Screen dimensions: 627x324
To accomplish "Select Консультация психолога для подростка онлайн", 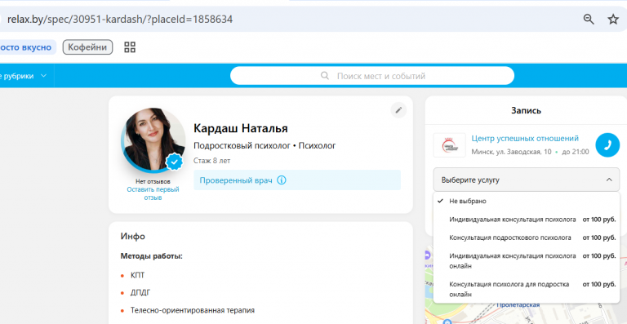I will tap(527, 289).
